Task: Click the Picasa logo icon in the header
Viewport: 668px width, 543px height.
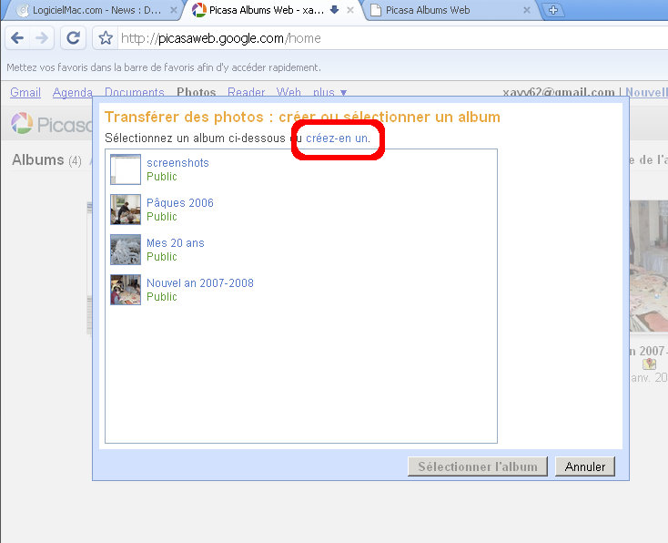Action: click(22, 123)
